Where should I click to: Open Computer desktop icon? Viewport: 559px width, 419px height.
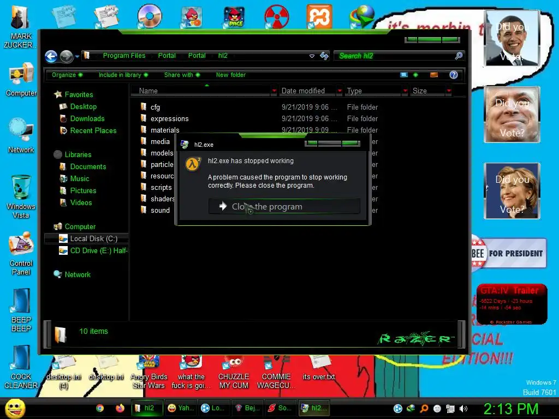[21, 79]
